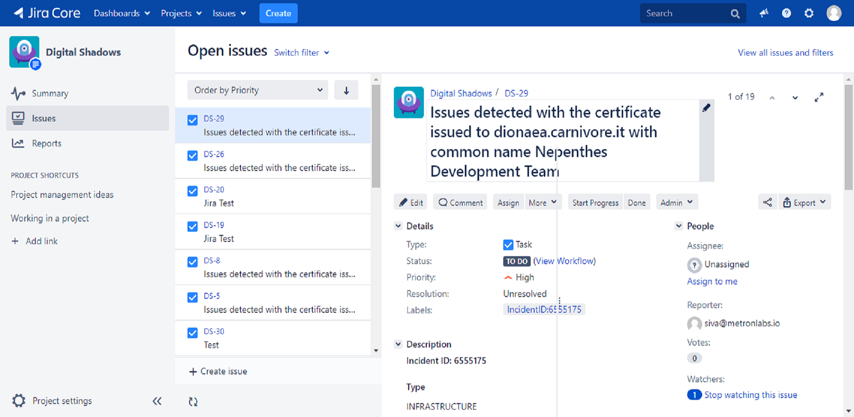The width and height of the screenshot is (854, 417).
Task: Click the issue list scrollbar
Action: pyautogui.click(x=376, y=137)
